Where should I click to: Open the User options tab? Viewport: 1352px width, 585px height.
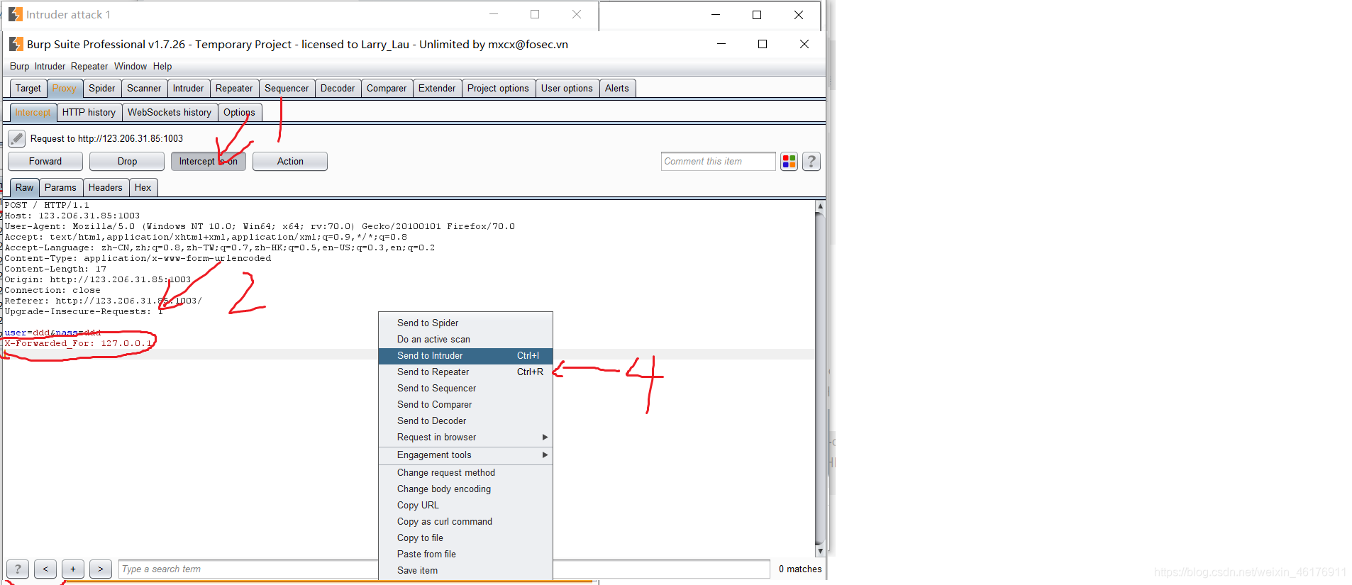click(x=567, y=89)
